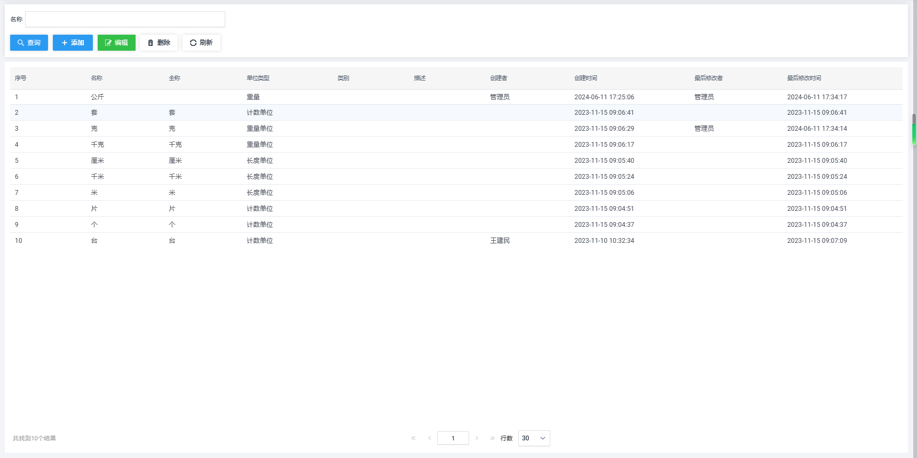Select row 10 created by 王建民
Image resolution: width=917 pixels, height=458 pixels.
click(500, 241)
